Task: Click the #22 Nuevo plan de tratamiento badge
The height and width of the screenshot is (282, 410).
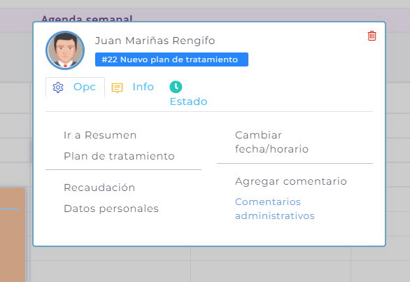Action: pyautogui.click(x=171, y=59)
